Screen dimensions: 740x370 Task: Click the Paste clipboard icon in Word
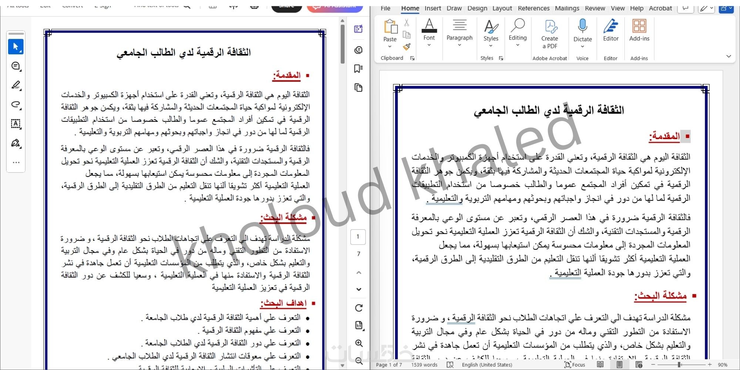pos(390,27)
